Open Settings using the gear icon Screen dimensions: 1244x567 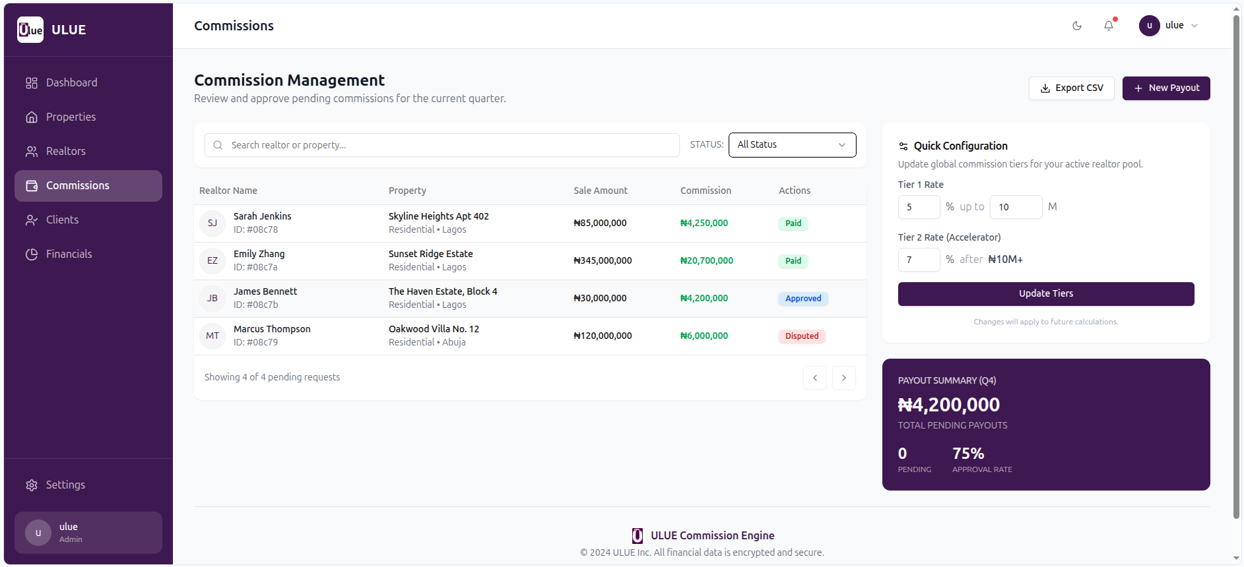point(32,485)
